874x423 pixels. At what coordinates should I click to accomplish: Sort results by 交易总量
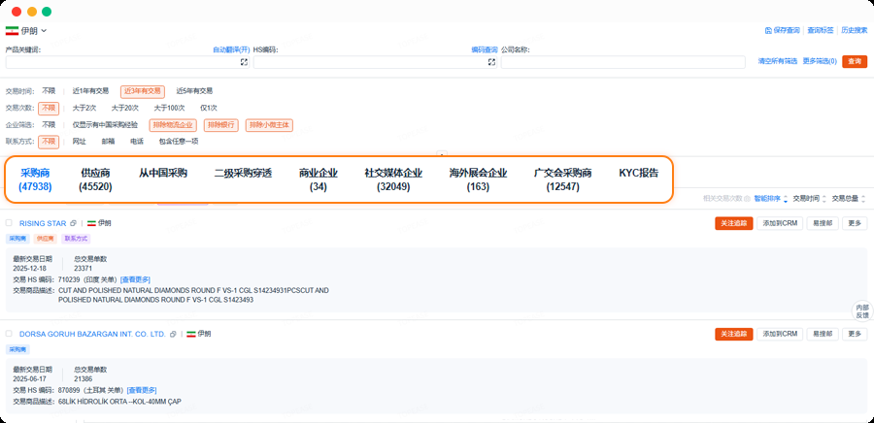(848, 198)
